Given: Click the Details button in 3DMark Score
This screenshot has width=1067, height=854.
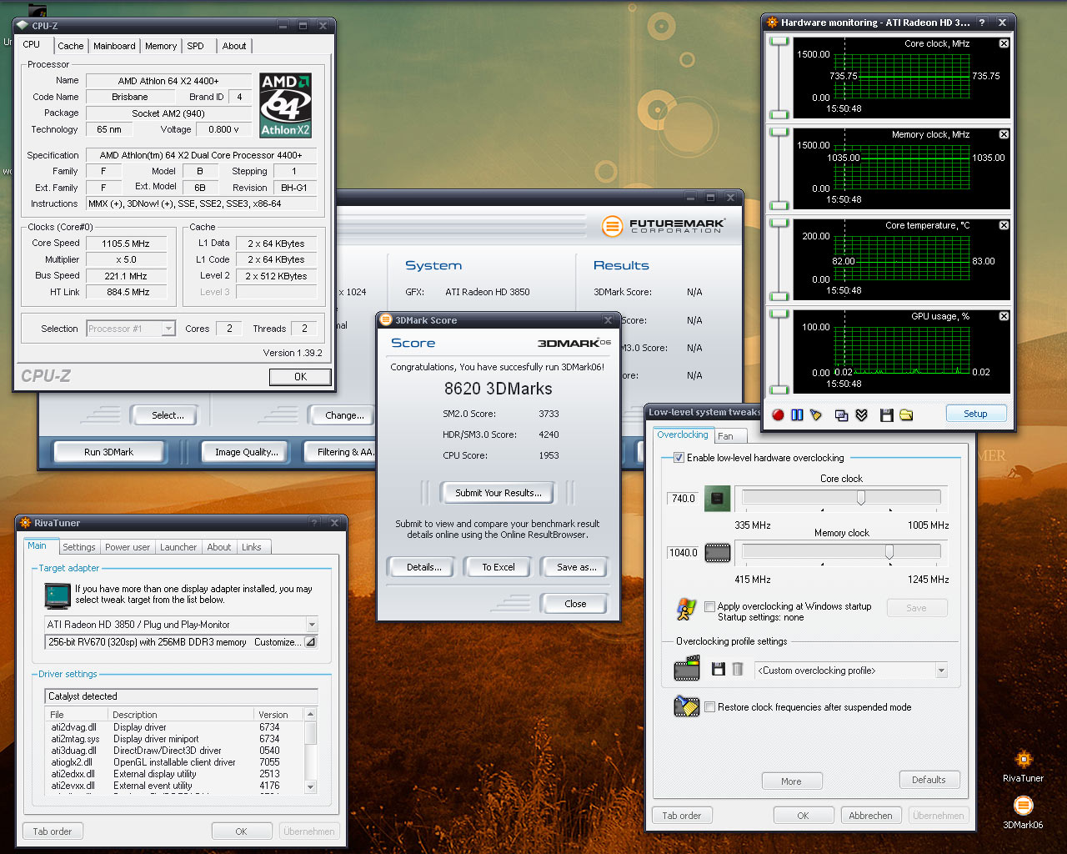Looking at the screenshot, I should (424, 567).
